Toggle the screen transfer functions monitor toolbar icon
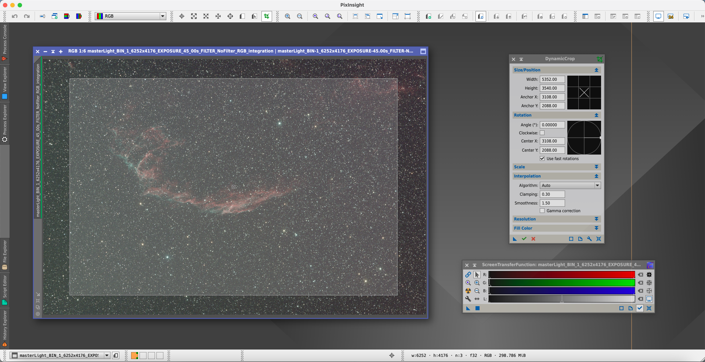This screenshot has width=705, height=362. pos(658,16)
